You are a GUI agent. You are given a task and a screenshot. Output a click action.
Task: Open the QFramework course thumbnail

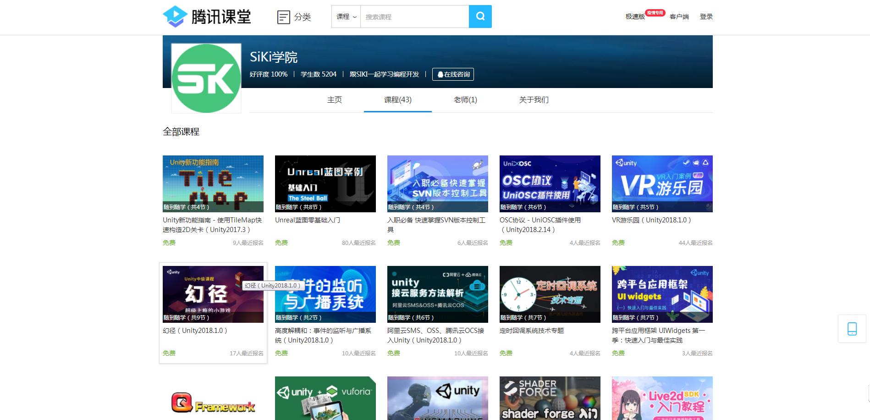(x=213, y=398)
